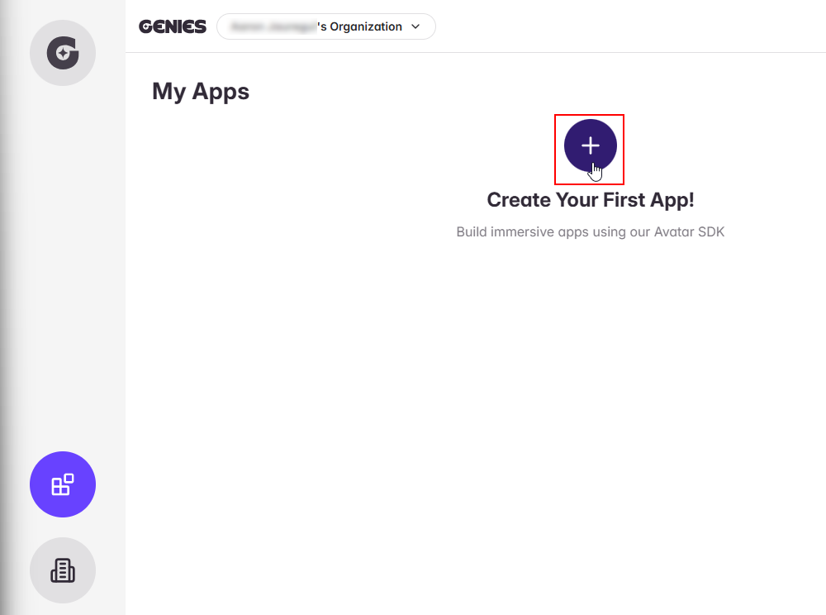Expand the chevron next to the organization name
Screen dimensions: 826x615
[415, 26]
